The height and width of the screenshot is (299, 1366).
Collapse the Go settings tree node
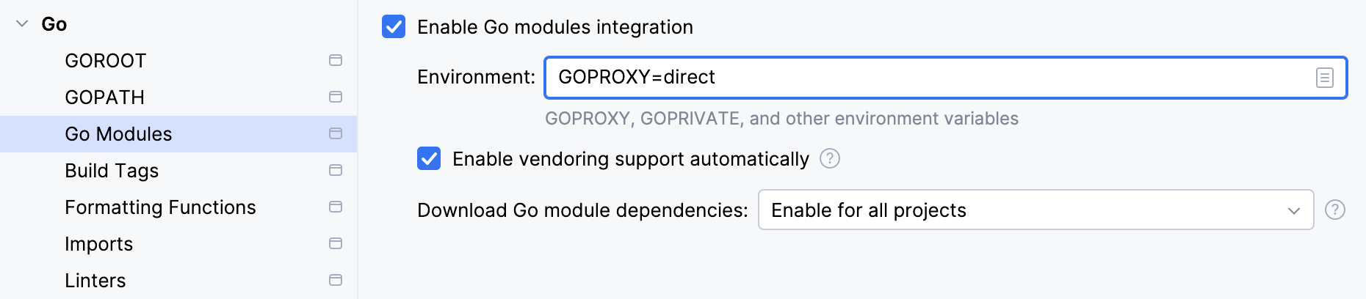[x=22, y=24]
